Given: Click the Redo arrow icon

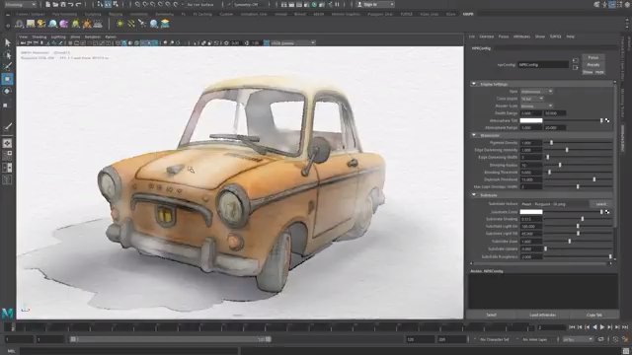Looking at the screenshot, I should coord(78,4).
